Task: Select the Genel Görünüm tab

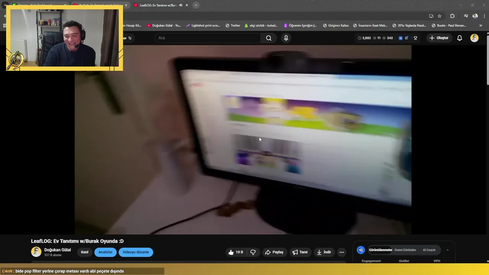Action: [405, 250]
